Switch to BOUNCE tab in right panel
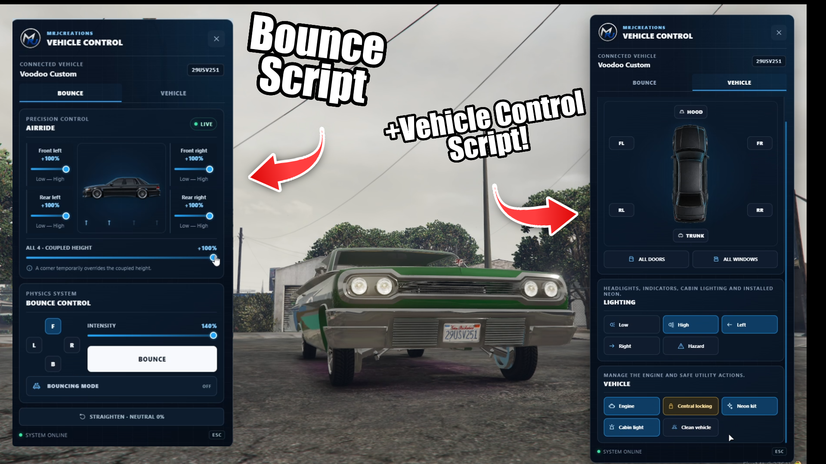Viewport: 826px width, 464px height. click(644, 82)
